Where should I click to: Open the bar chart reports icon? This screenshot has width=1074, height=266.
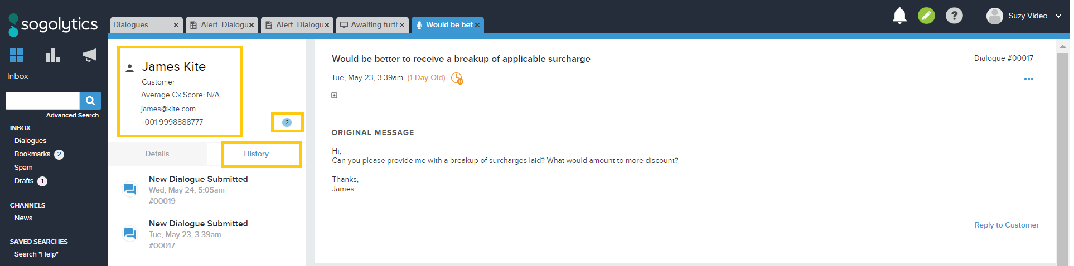click(x=52, y=55)
